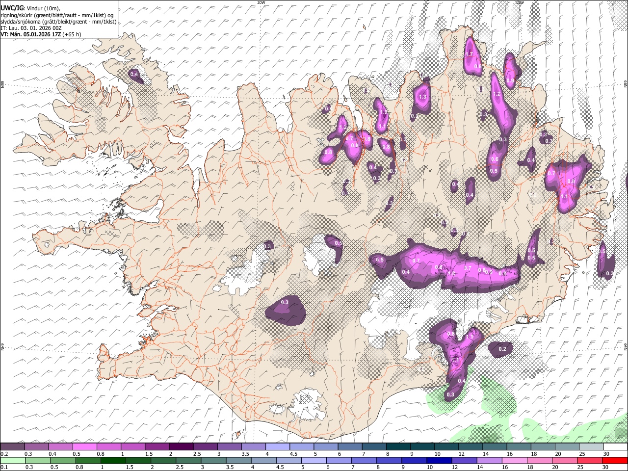
Task: Click the 'rigning/skúrir' legend description line
Action: click(57, 15)
